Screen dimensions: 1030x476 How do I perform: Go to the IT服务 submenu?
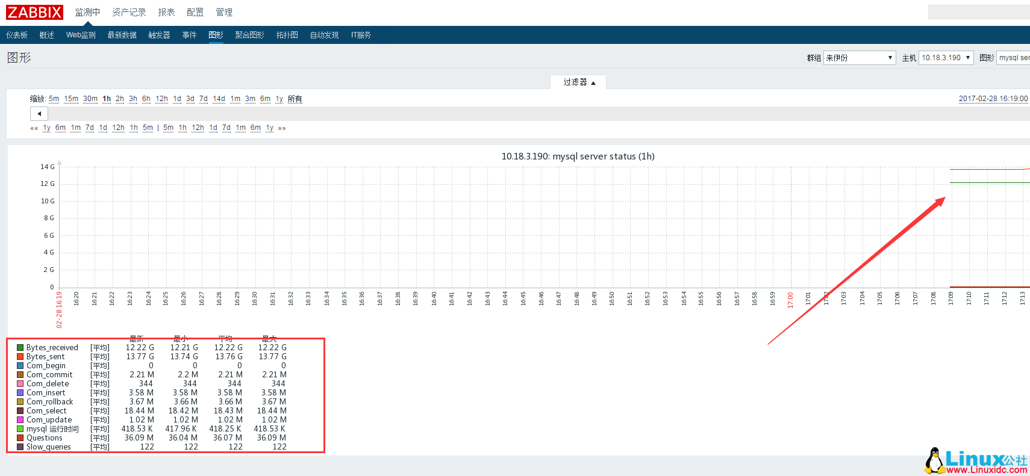[361, 35]
